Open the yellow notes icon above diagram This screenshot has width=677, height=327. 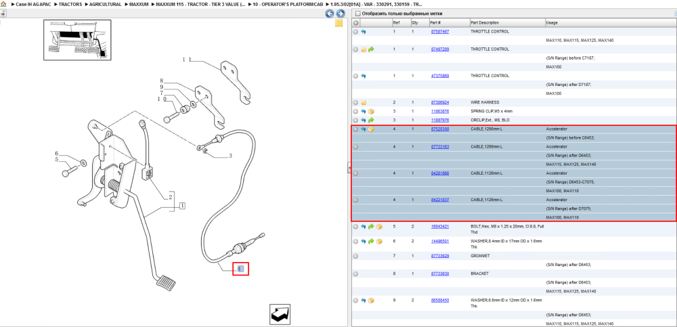(x=339, y=23)
